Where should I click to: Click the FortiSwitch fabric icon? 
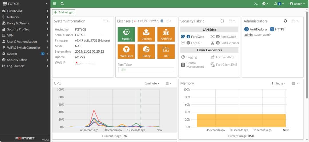tap(212, 37)
